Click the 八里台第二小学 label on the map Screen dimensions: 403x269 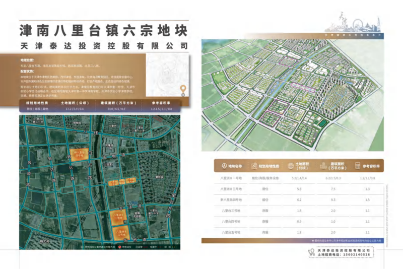pos(38,120)
